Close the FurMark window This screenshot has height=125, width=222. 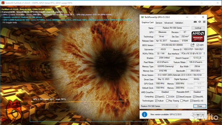point(218,3)
